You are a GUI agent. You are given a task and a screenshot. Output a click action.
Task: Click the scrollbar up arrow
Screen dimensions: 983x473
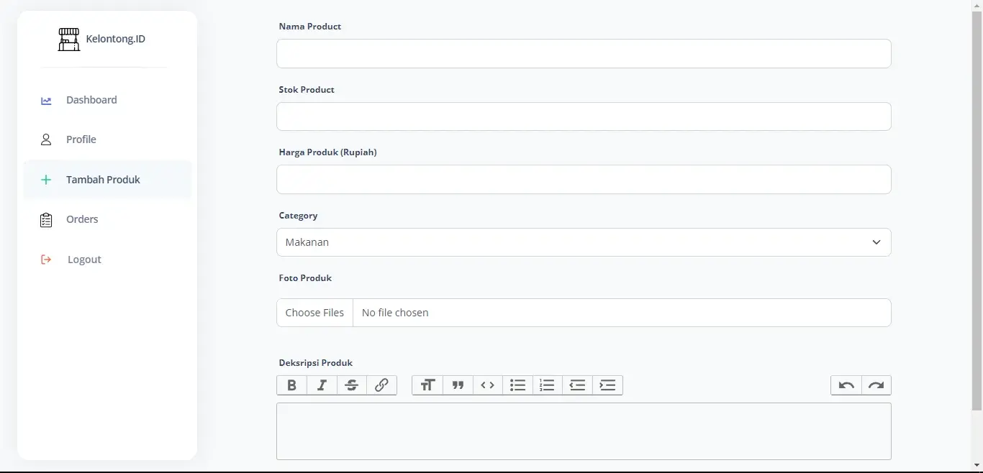(977, 6)
